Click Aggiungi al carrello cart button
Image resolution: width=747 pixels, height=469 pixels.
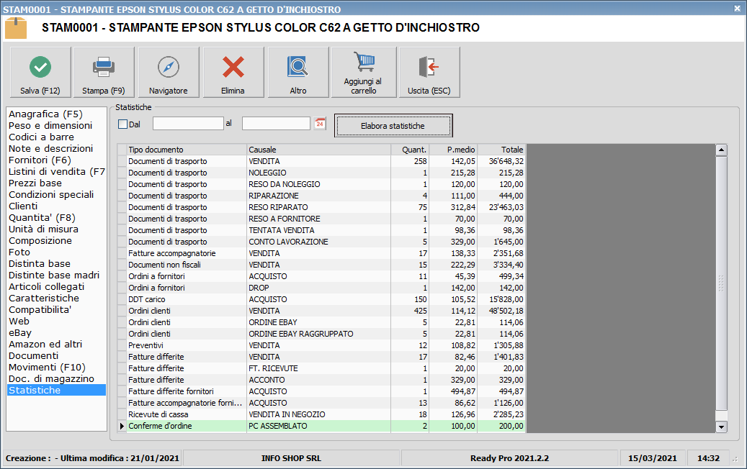click(364, 73)
